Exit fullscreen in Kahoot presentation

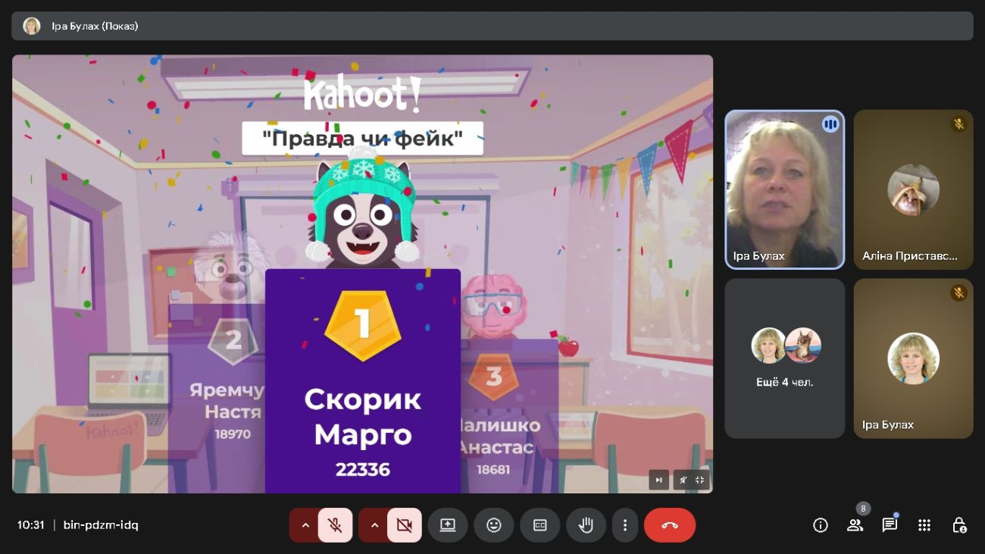(x=699, y=480)
